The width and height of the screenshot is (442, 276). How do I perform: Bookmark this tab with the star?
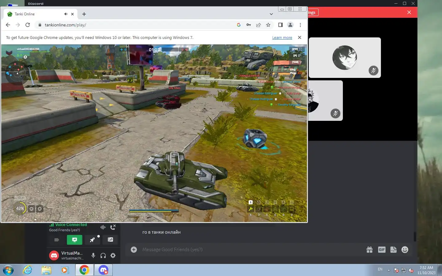point(268,25)
